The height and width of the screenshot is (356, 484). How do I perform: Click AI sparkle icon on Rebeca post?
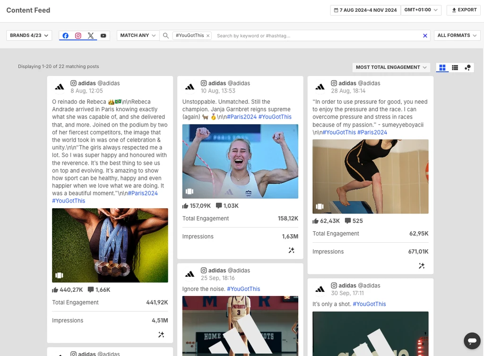click(x=161, y=334)
